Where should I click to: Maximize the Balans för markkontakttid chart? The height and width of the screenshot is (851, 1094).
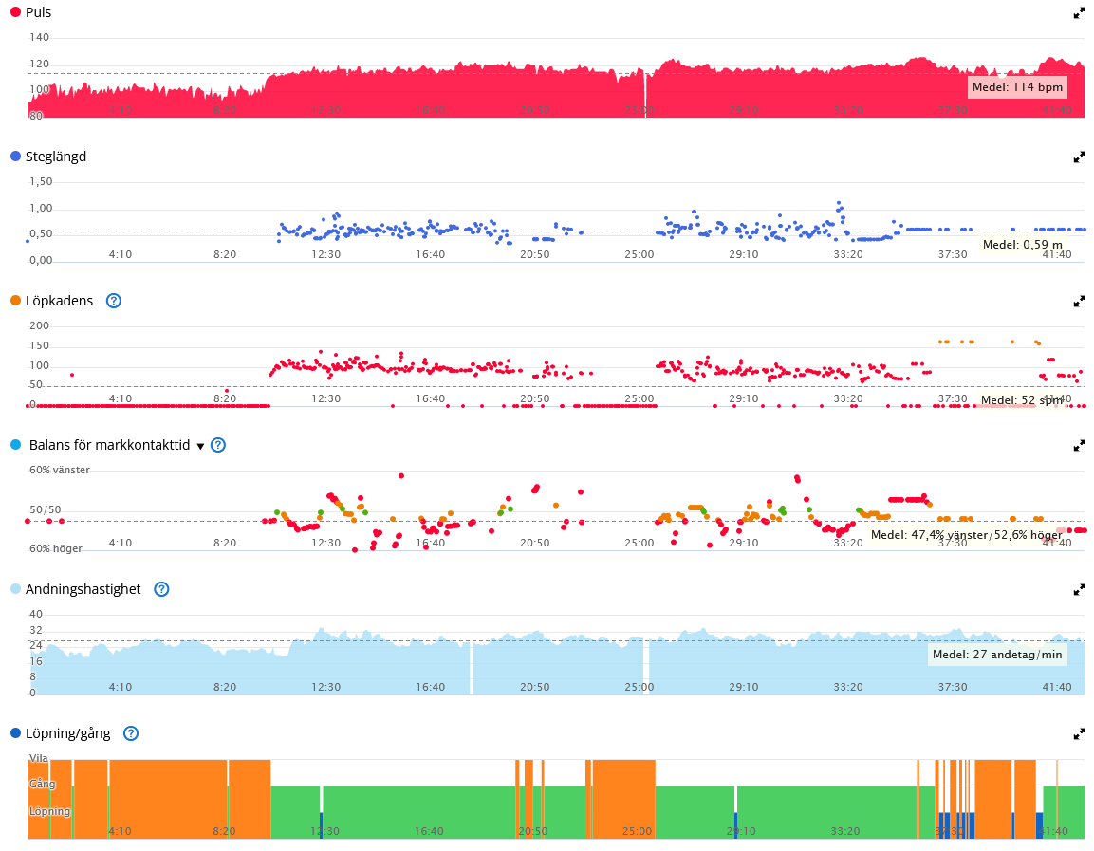(x=1080, y=445)
